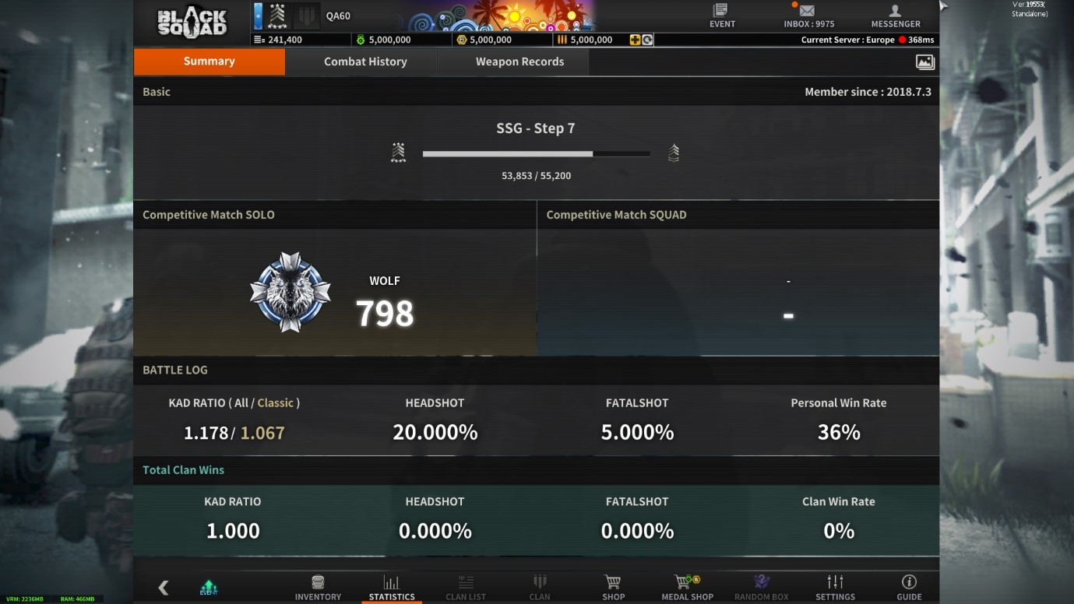Screen dimensions: 1074x604
Task: Go back with the left chevron
Action: tap(164, 588)
